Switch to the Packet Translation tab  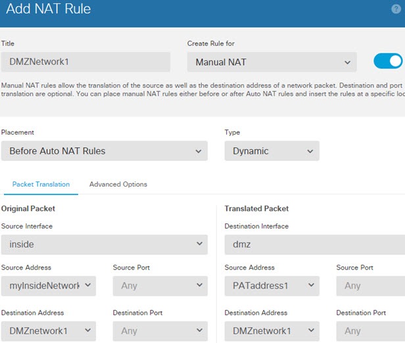pyautogui.click(x=41, y=184)
